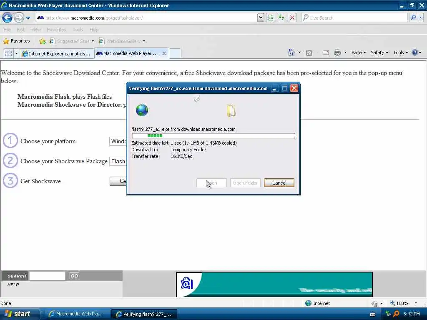Click the Quick Tabs grid icon
The height and width of the screenshot is (320, 427).
pyautogui.click(x=8, y=54)
